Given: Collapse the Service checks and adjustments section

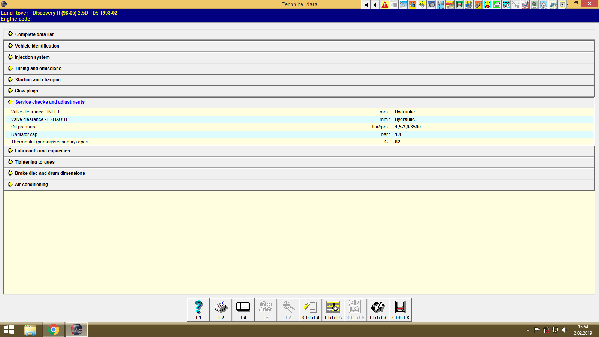Looking at the screenshot, I should point(49,102).
